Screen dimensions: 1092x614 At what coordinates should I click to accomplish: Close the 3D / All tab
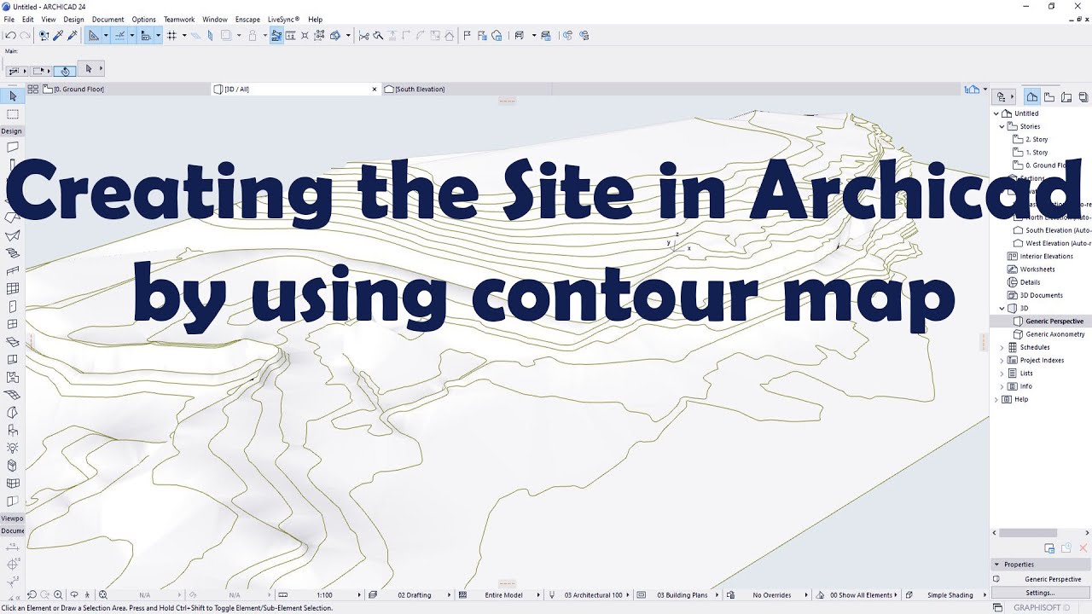[x=375, y=89]
